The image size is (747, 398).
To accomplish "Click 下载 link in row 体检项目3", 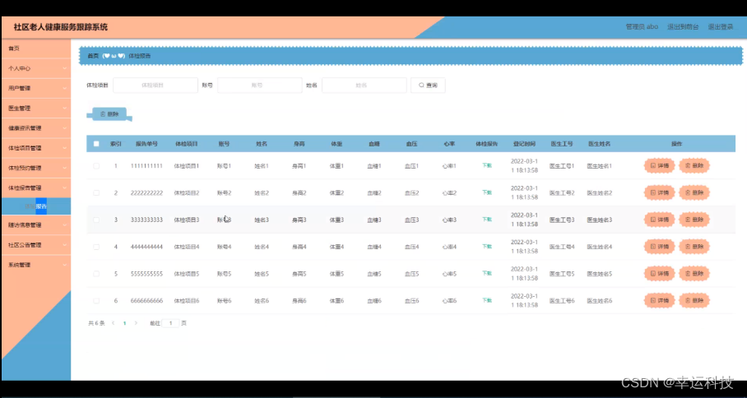I will 486,220.
